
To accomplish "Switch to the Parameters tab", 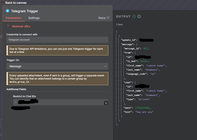I will coord(14,18).
